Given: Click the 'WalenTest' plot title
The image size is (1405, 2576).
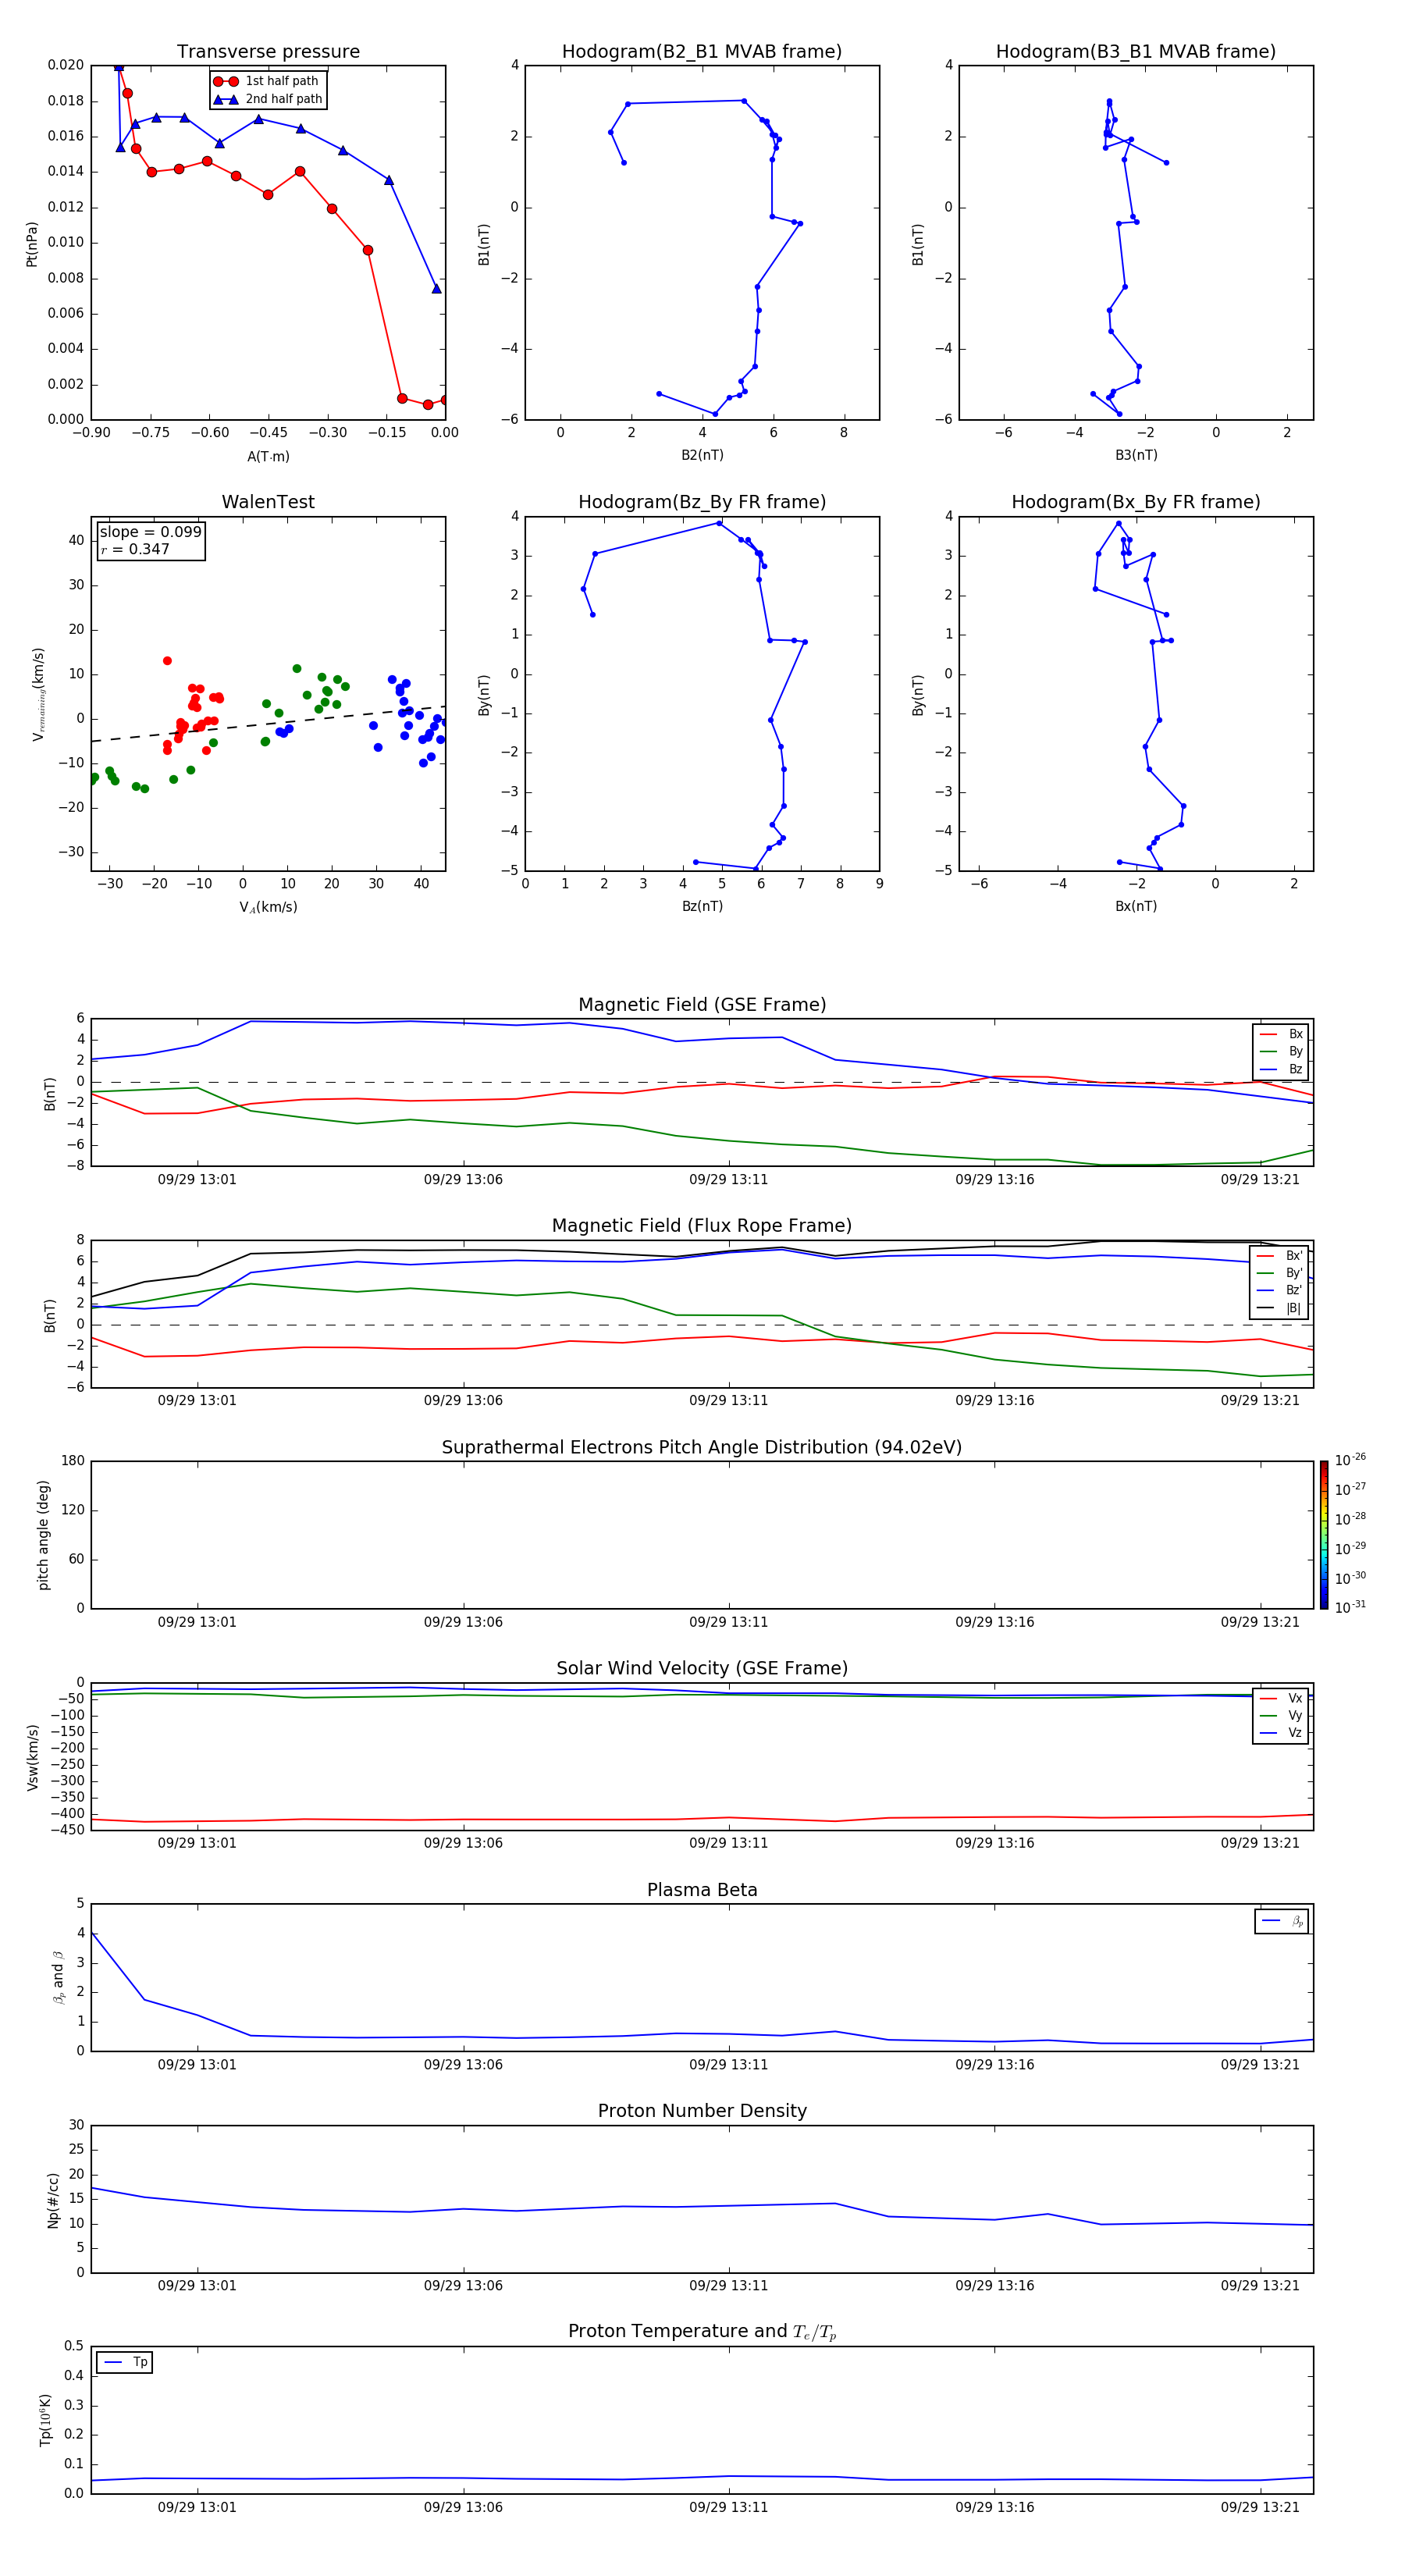Looking at the screenshot, I should [x=268, y=502].
